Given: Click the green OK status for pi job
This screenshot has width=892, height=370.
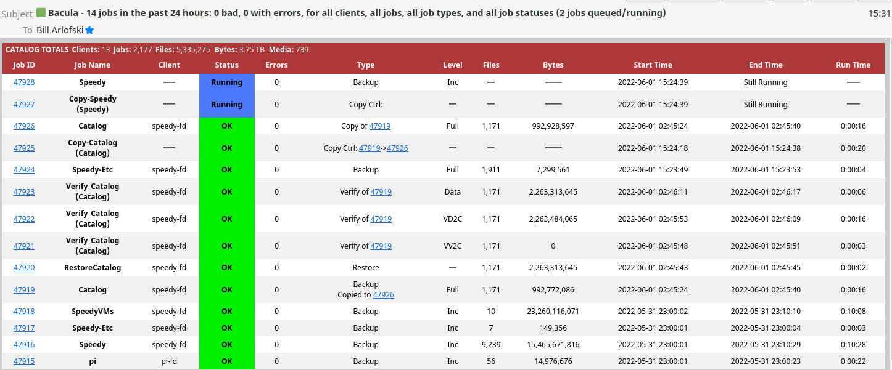Looking at the screenshot, I should point(227,361).
